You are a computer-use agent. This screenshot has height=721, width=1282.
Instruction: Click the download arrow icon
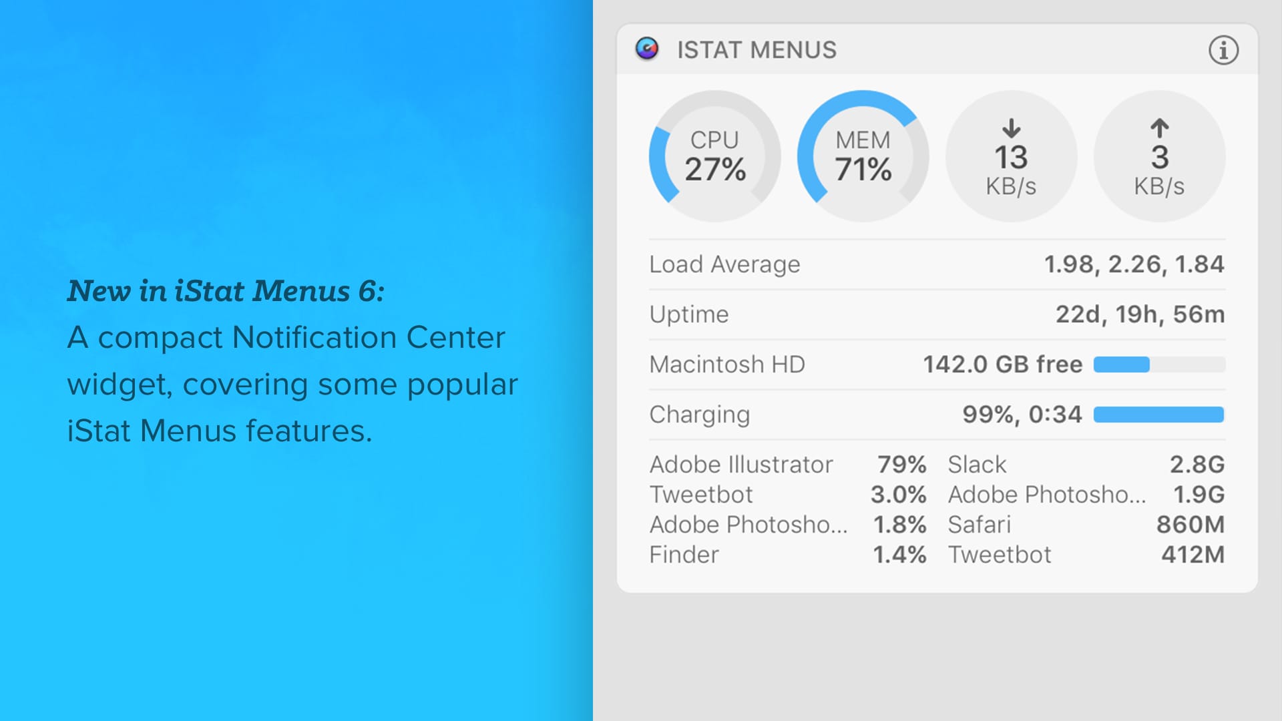pos(1012,128)
